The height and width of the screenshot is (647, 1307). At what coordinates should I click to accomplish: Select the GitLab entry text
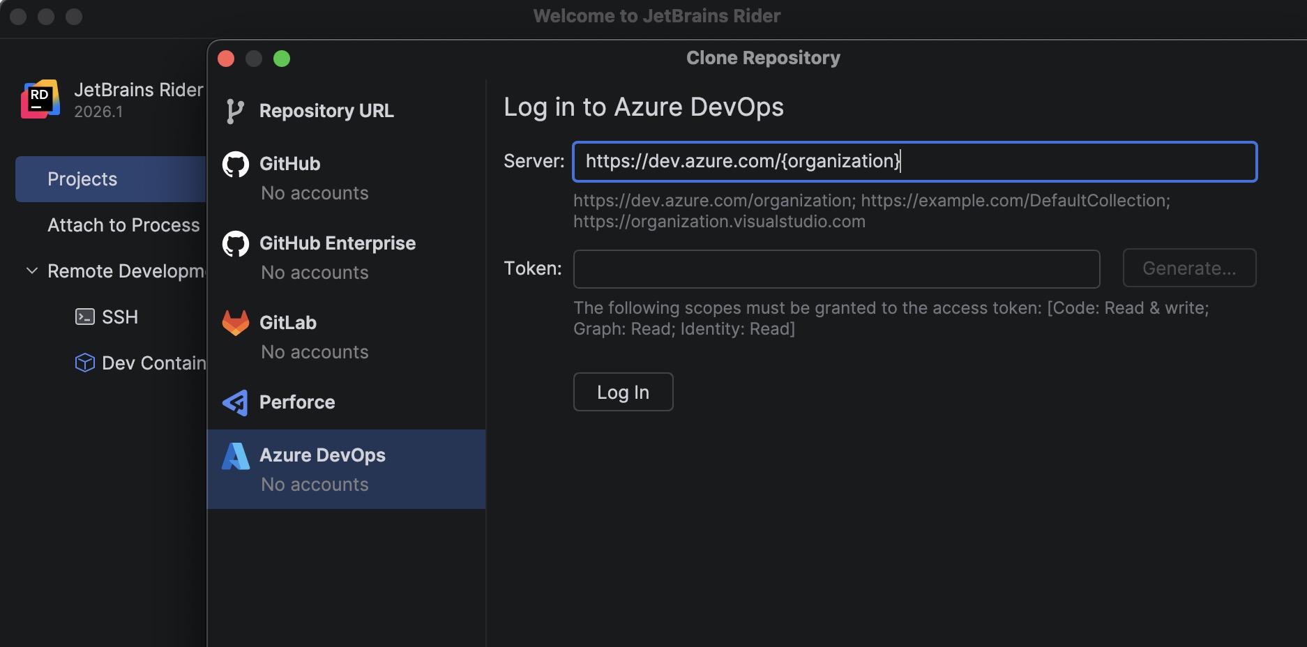(x=288, y=323)
